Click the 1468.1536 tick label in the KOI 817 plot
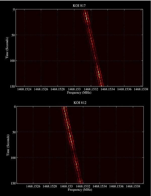Screen dimensions: 151x196 124,89
